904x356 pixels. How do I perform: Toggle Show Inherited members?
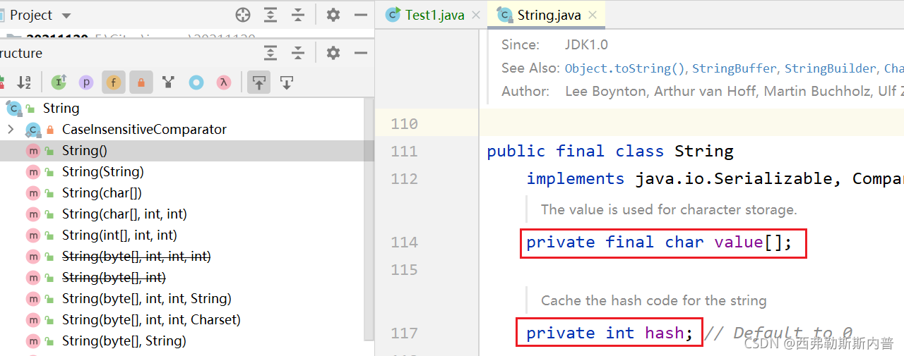coord(59,82)
